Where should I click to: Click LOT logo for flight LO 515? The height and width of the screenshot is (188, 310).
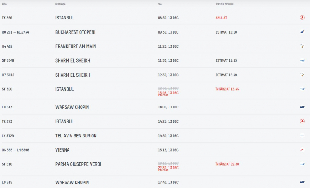[x=302, y=182]
